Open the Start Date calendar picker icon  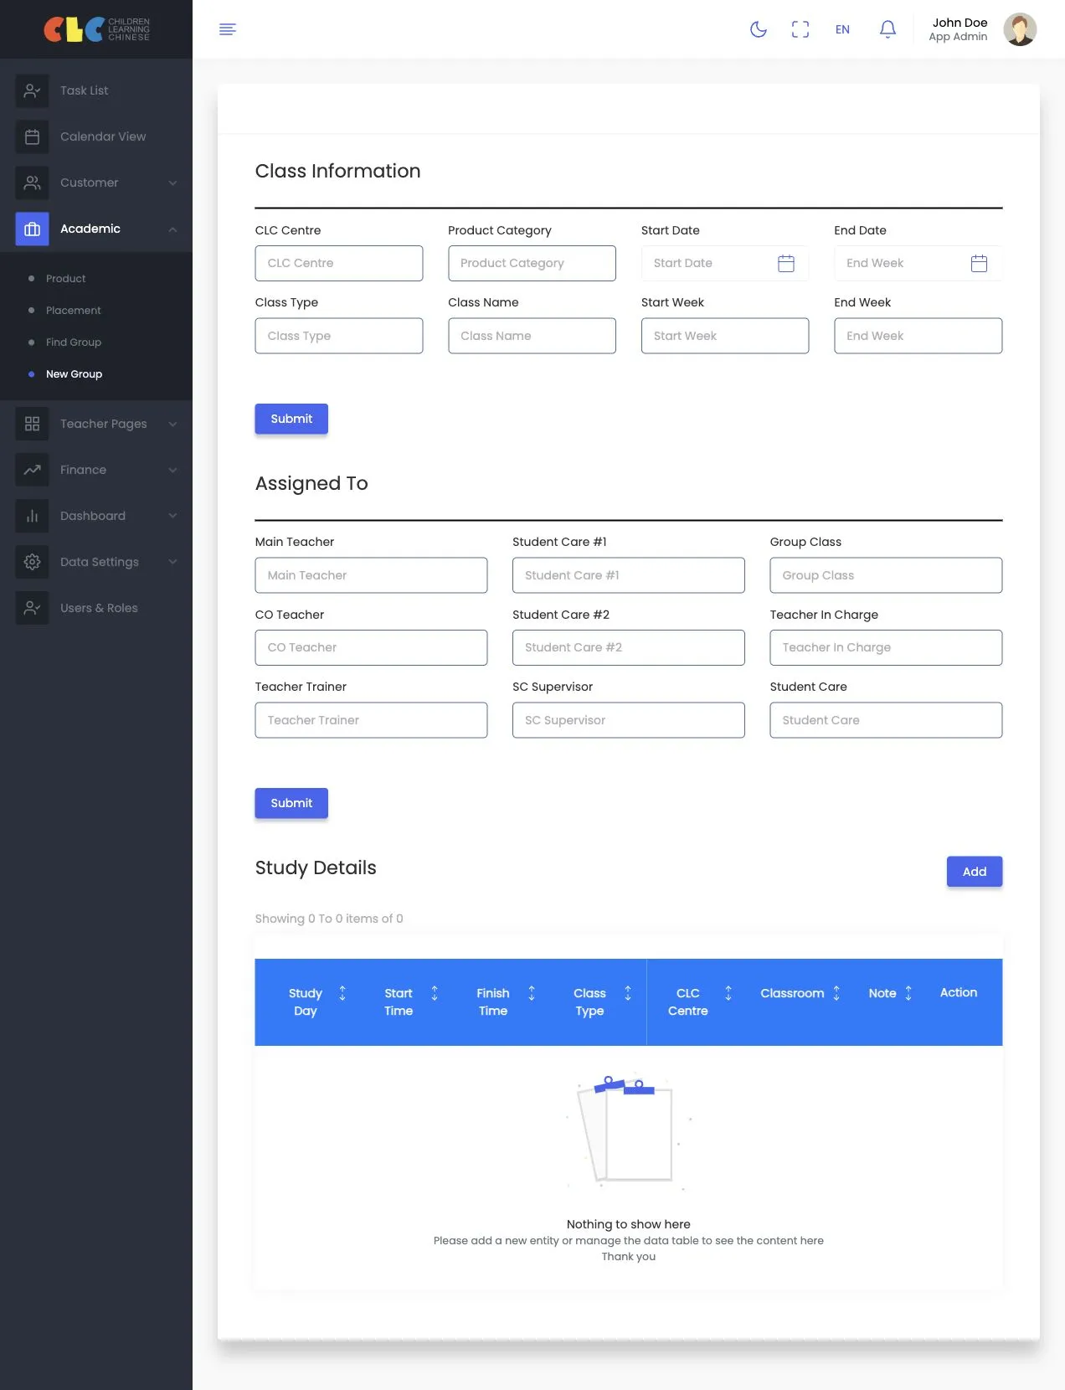785,263
